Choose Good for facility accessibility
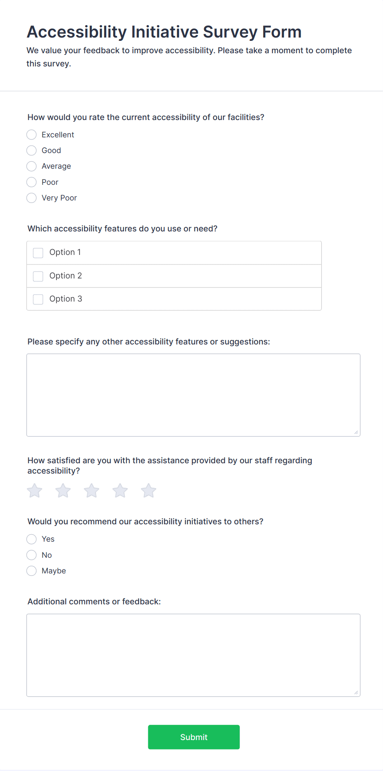 tap(32, 151)
